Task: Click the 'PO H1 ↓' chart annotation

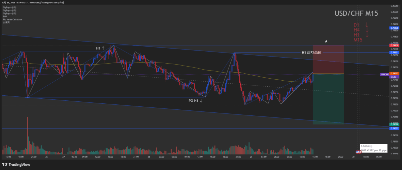Action: [195, 100]
